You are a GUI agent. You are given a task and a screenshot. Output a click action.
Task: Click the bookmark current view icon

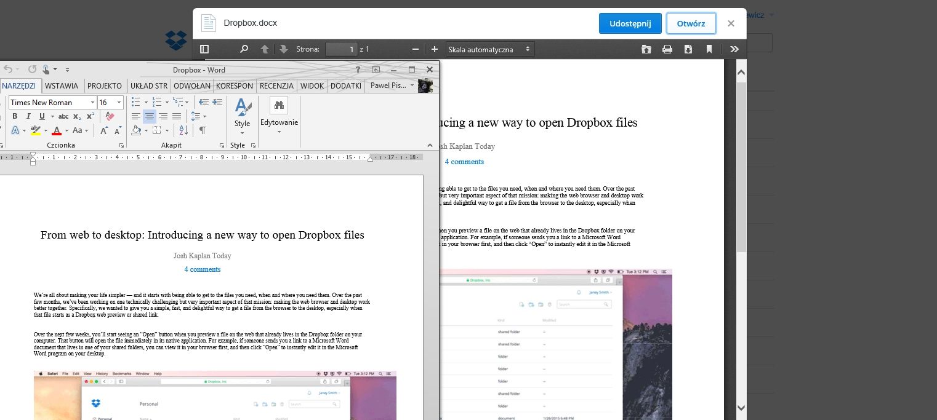click(709, 49)
